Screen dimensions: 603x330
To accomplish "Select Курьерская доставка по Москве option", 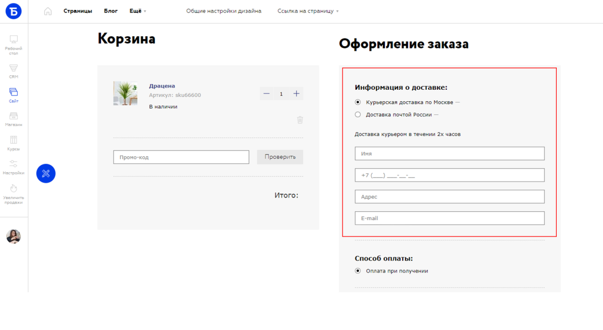I will [358, 102].
